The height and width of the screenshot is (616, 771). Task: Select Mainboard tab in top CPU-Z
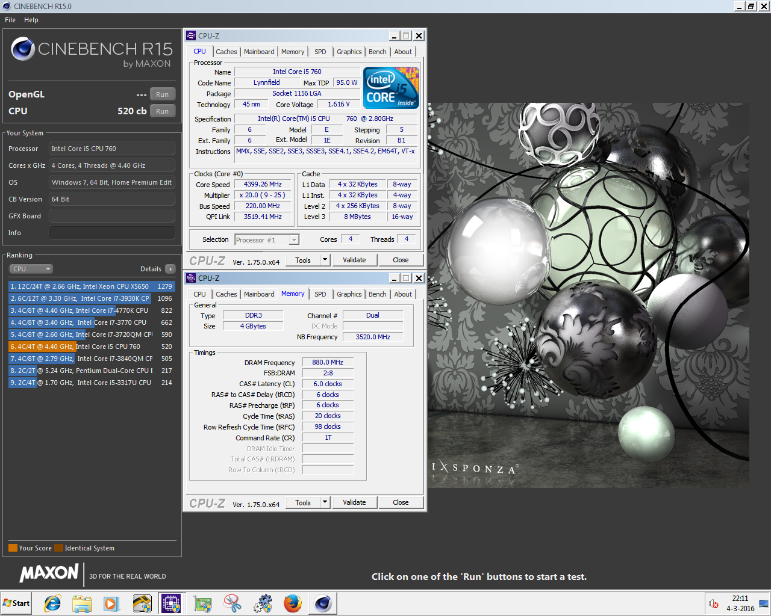(x=259, y=52)
